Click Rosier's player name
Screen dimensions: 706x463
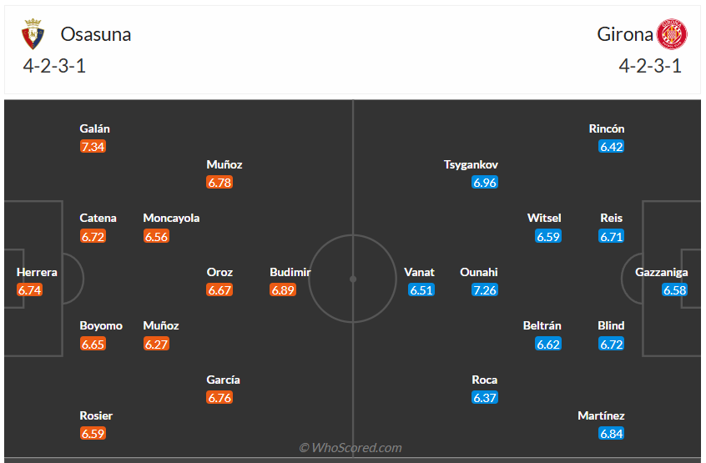click(x=96, y=415)
